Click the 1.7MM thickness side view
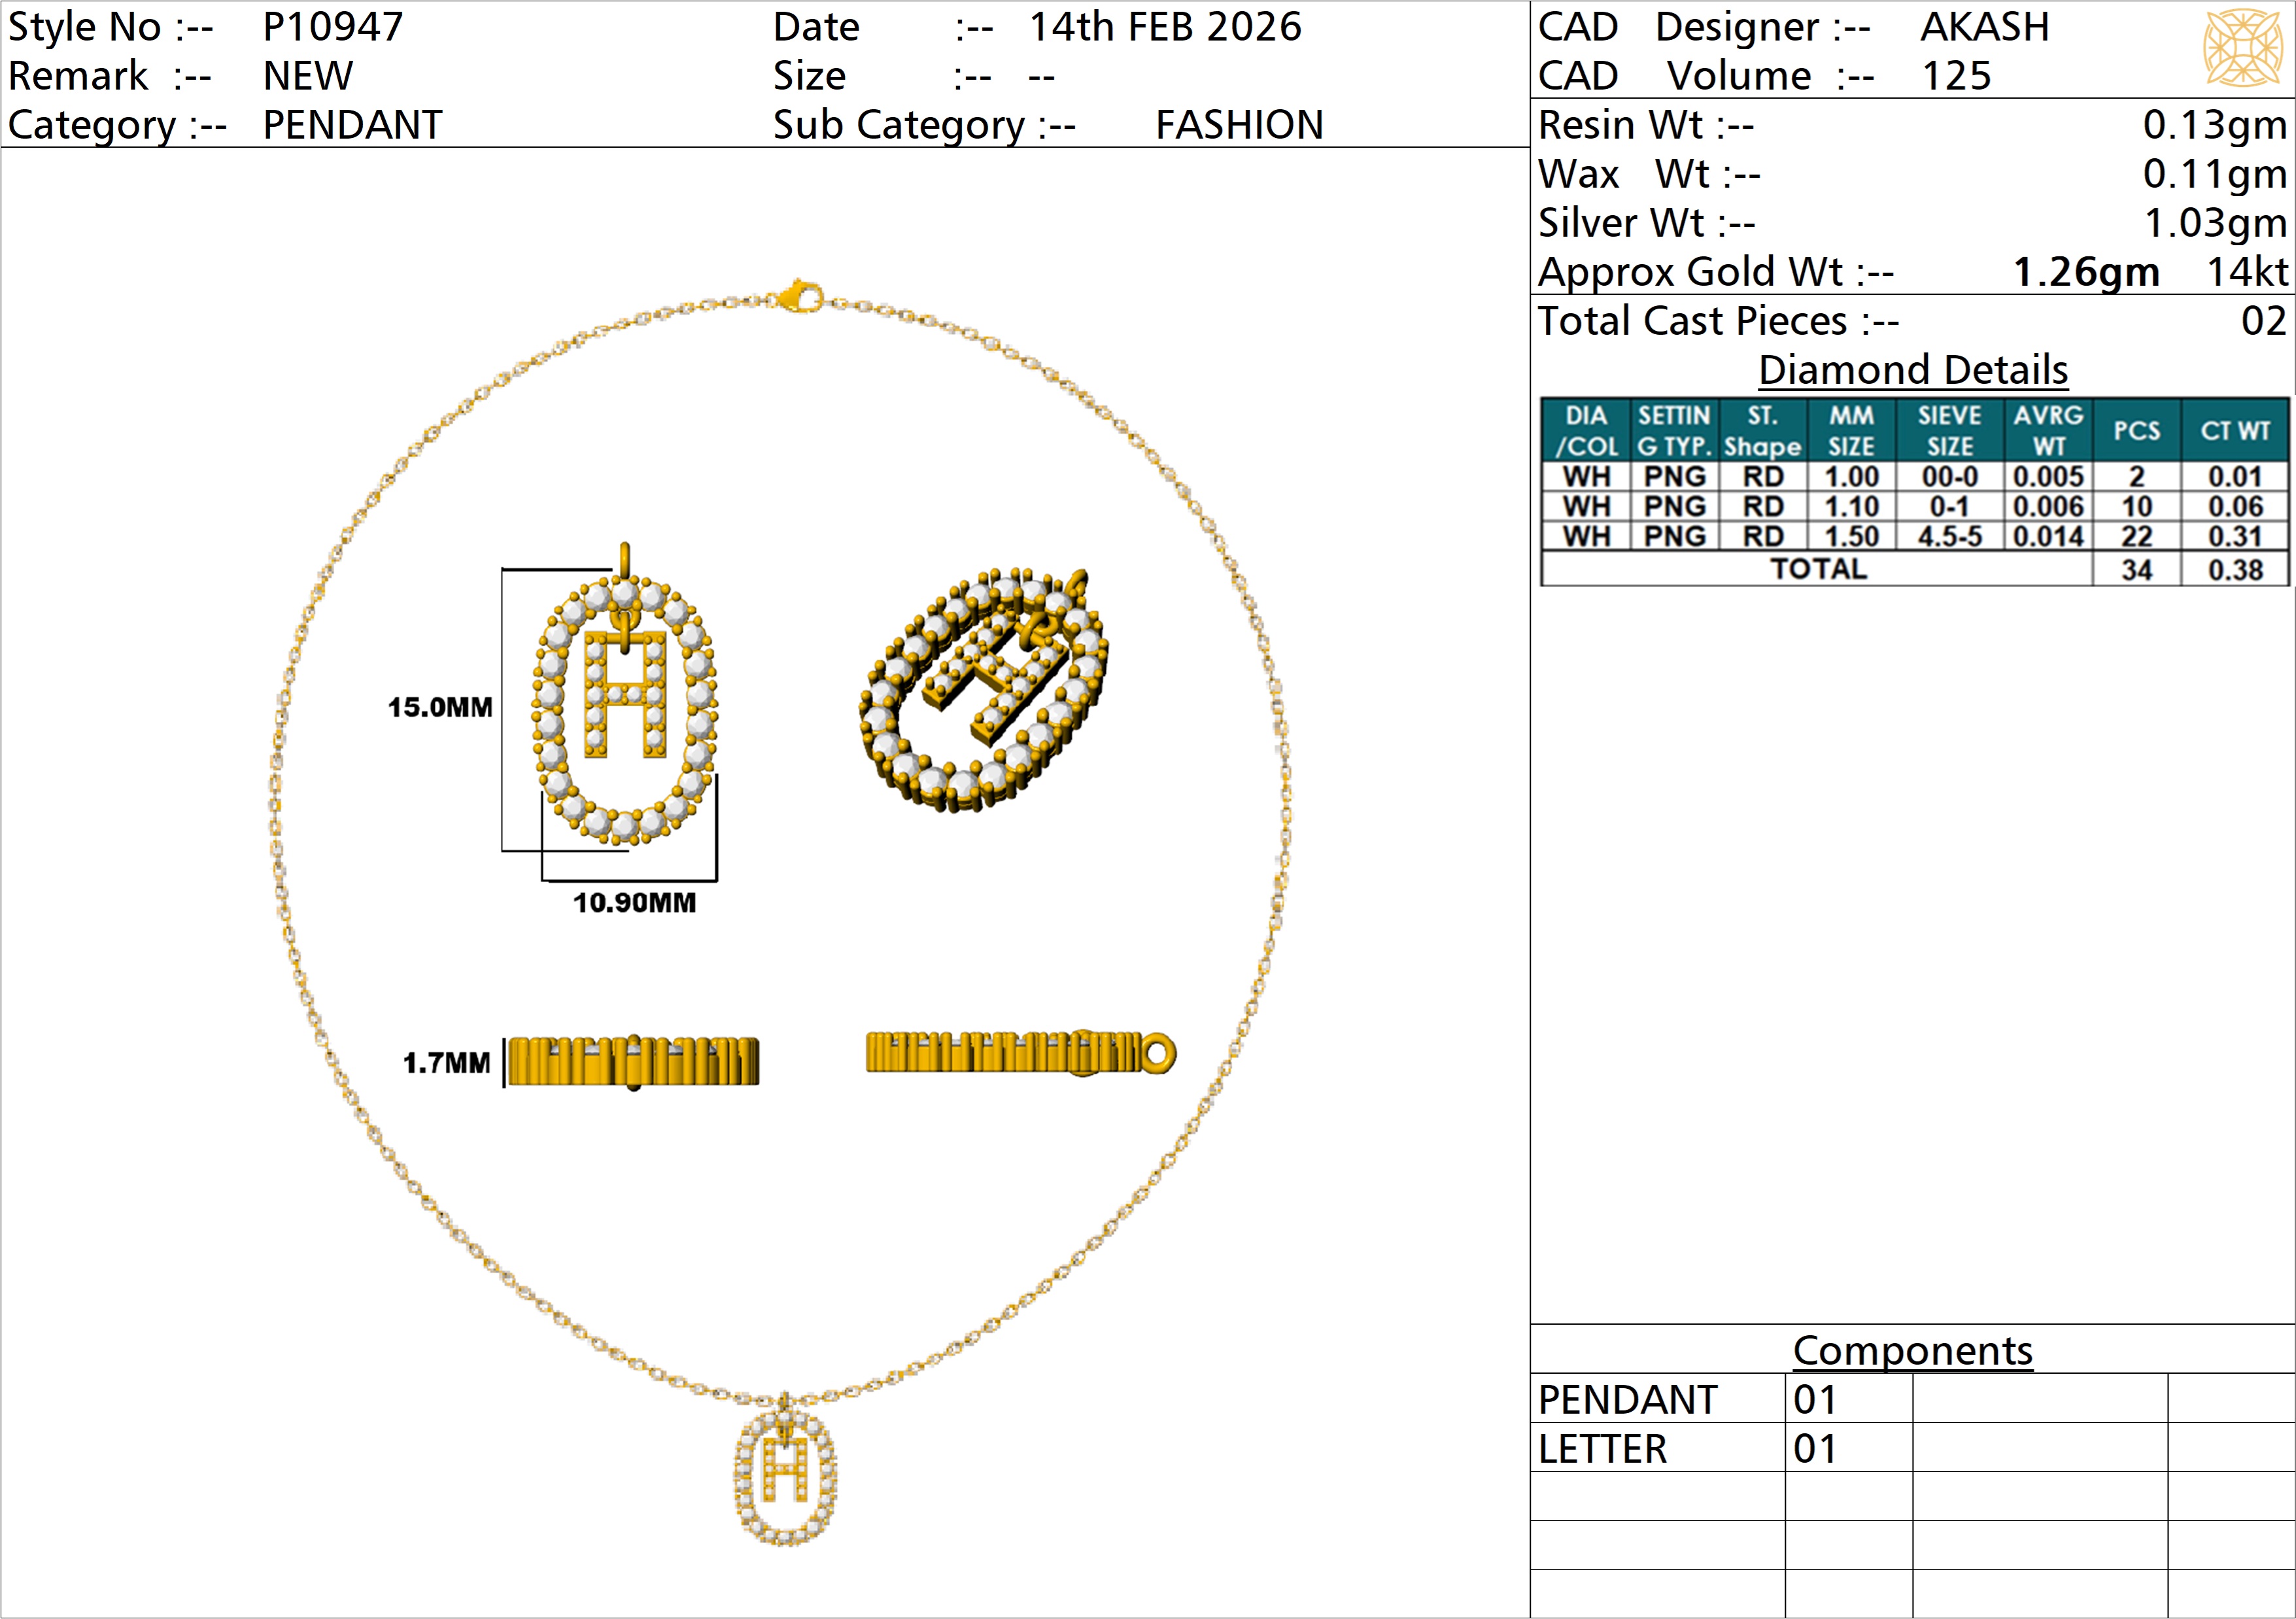 633,1061
